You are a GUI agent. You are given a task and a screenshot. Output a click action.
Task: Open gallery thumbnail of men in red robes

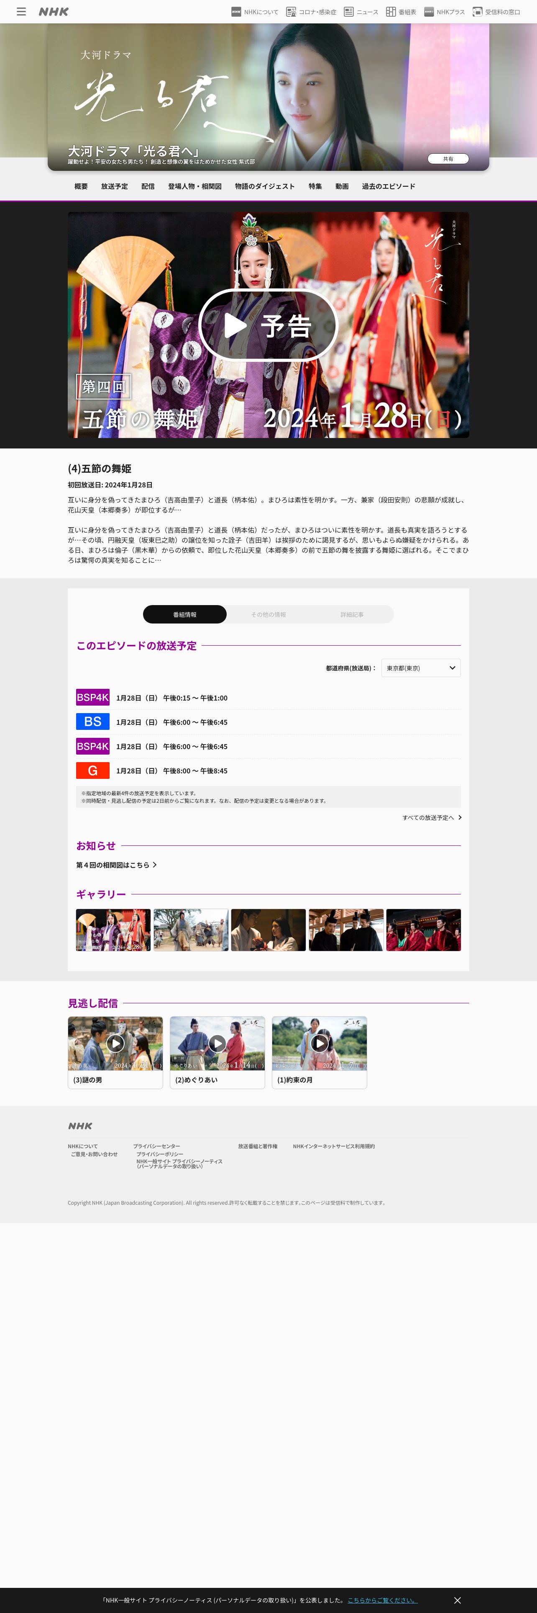[423, 930]
